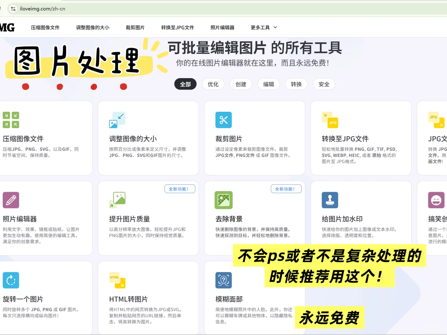The width and height of the screenshot is (447, 335).
Task: Click the convert from JPG icon
Action: 436,120
